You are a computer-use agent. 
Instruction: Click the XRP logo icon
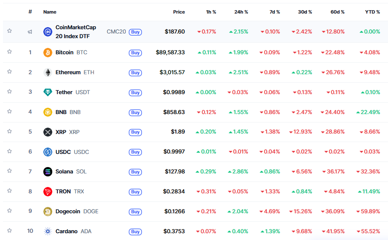pyautogui.click(x=48, y=132)
